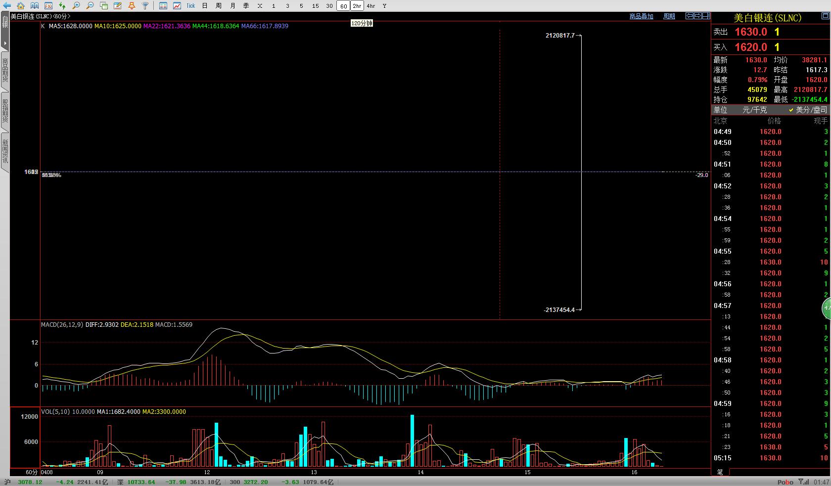Click the blue back arrow icon
The width and height of the screenshot is (831, 486).
click(x=6, y=6)
